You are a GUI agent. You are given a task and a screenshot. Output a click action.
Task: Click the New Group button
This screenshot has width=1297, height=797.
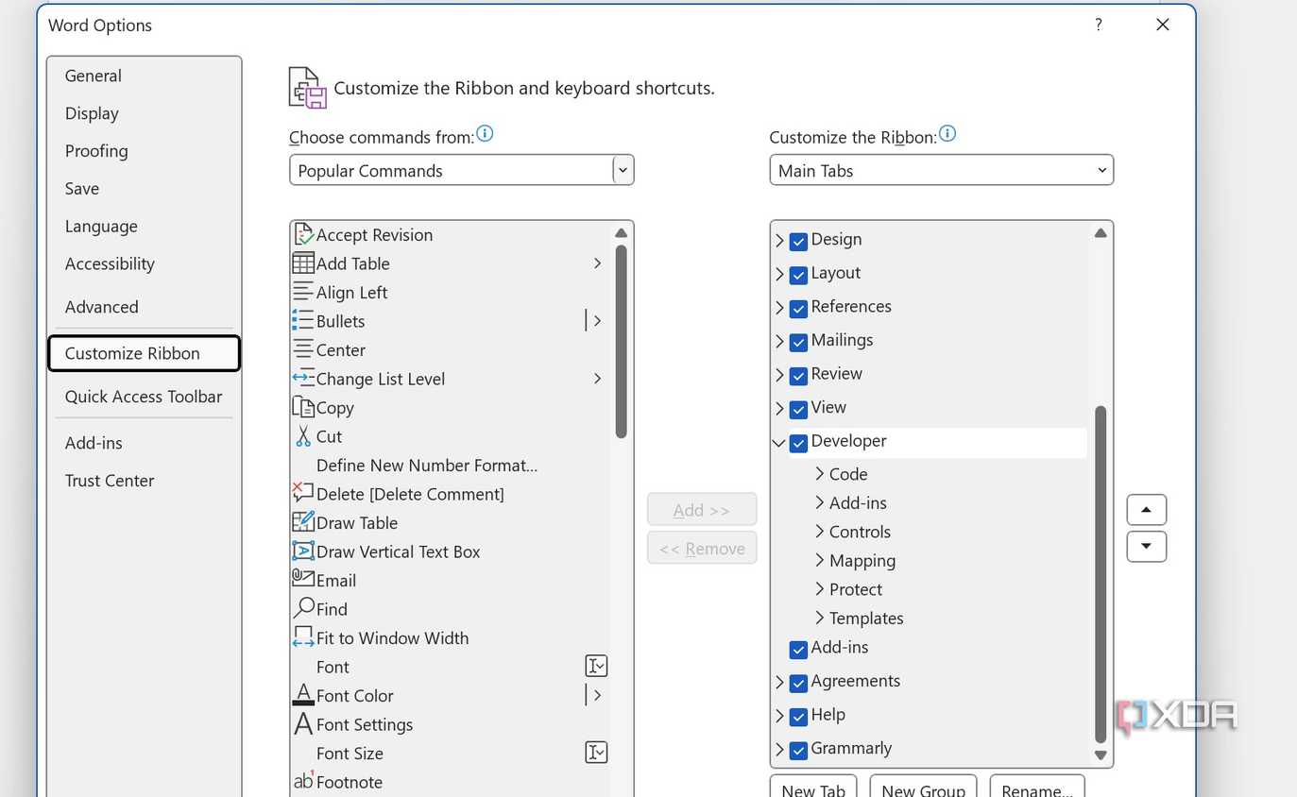tap(923, 788)
